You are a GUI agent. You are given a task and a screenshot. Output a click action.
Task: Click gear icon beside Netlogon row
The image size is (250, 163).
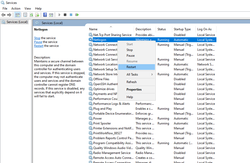click(91, 40)
